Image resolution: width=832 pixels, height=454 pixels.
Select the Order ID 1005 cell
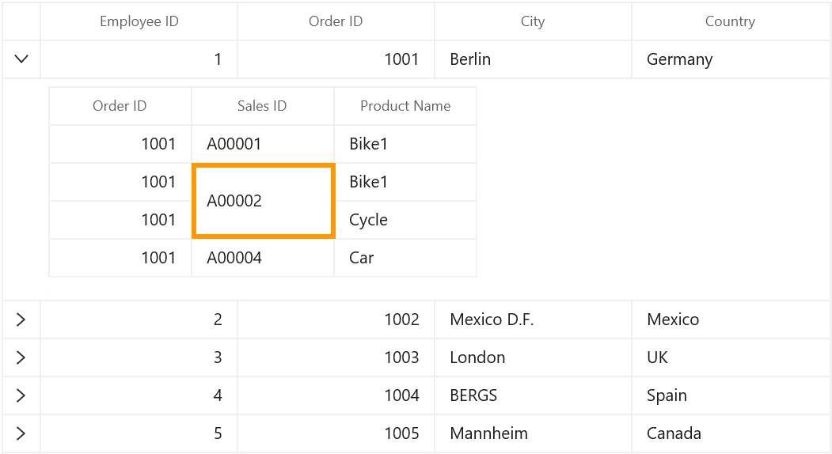[x=336, y=433]
